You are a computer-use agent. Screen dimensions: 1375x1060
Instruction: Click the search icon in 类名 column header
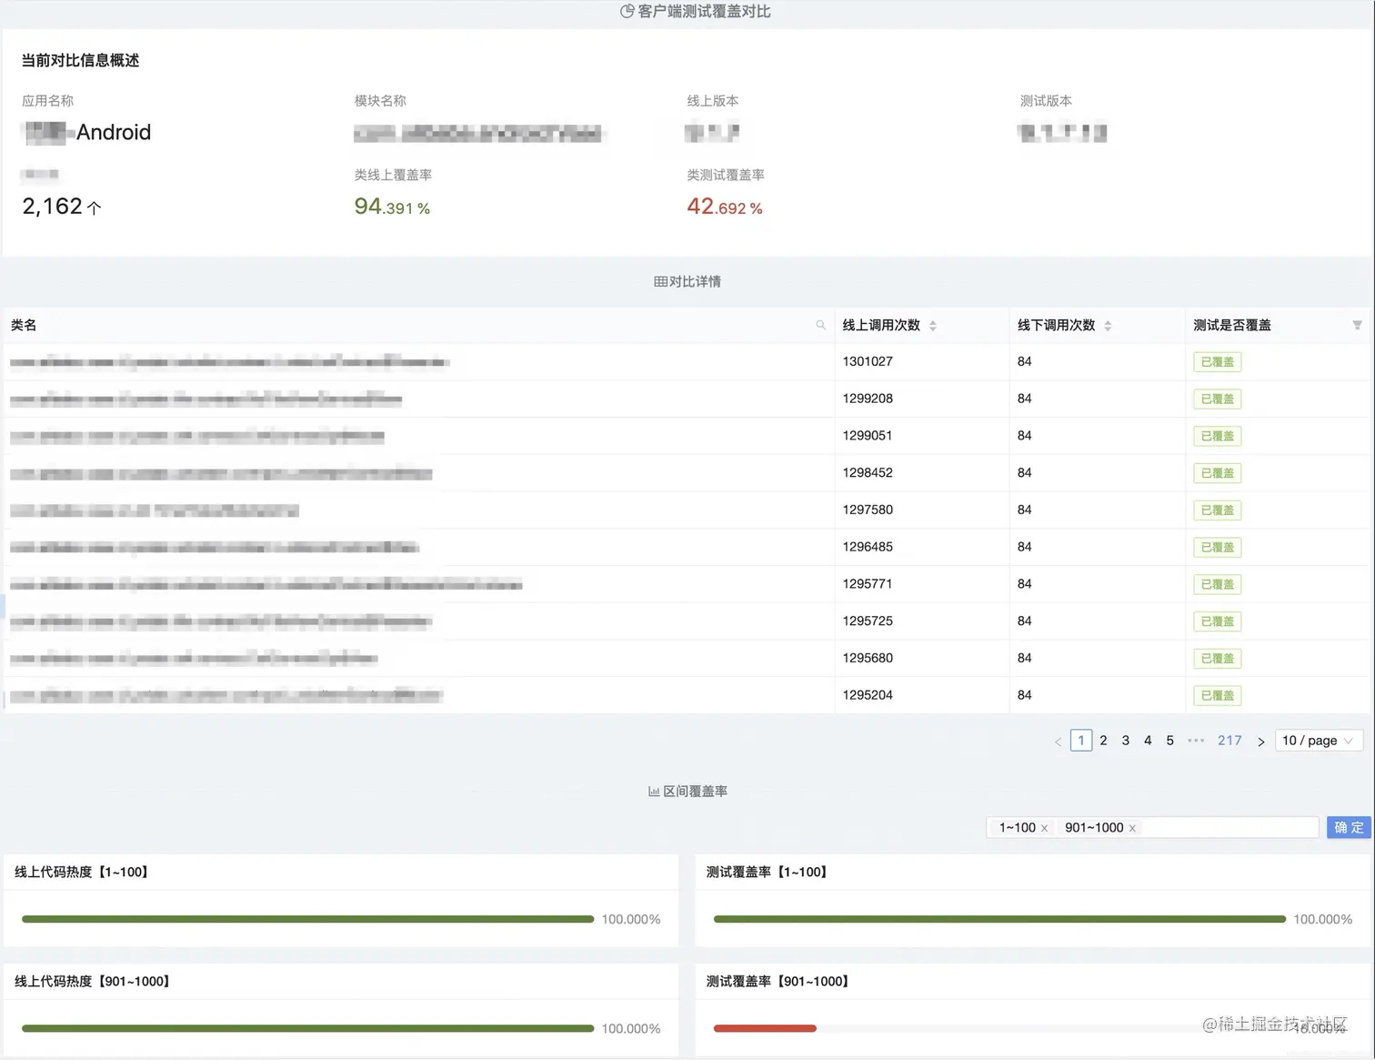(x=820, y=325)
